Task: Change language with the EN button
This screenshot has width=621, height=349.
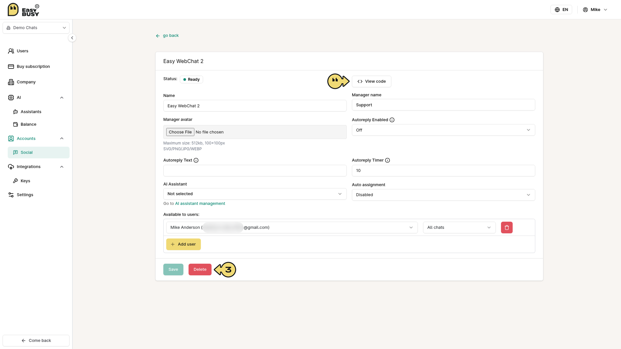Action: pos(561,10)
